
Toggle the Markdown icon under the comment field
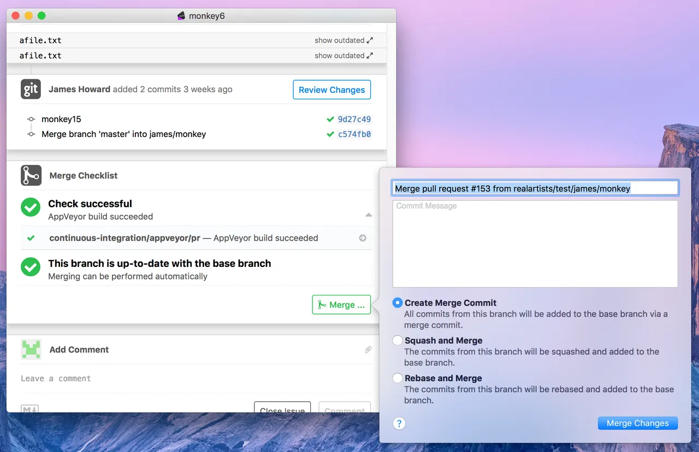[29, 408]
